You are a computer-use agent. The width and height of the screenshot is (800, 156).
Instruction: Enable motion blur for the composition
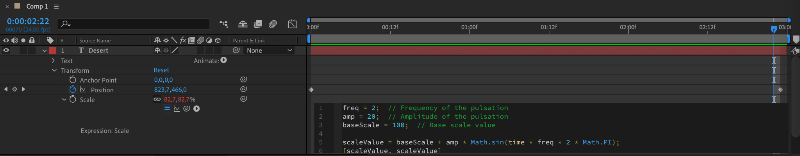point(273,24)
